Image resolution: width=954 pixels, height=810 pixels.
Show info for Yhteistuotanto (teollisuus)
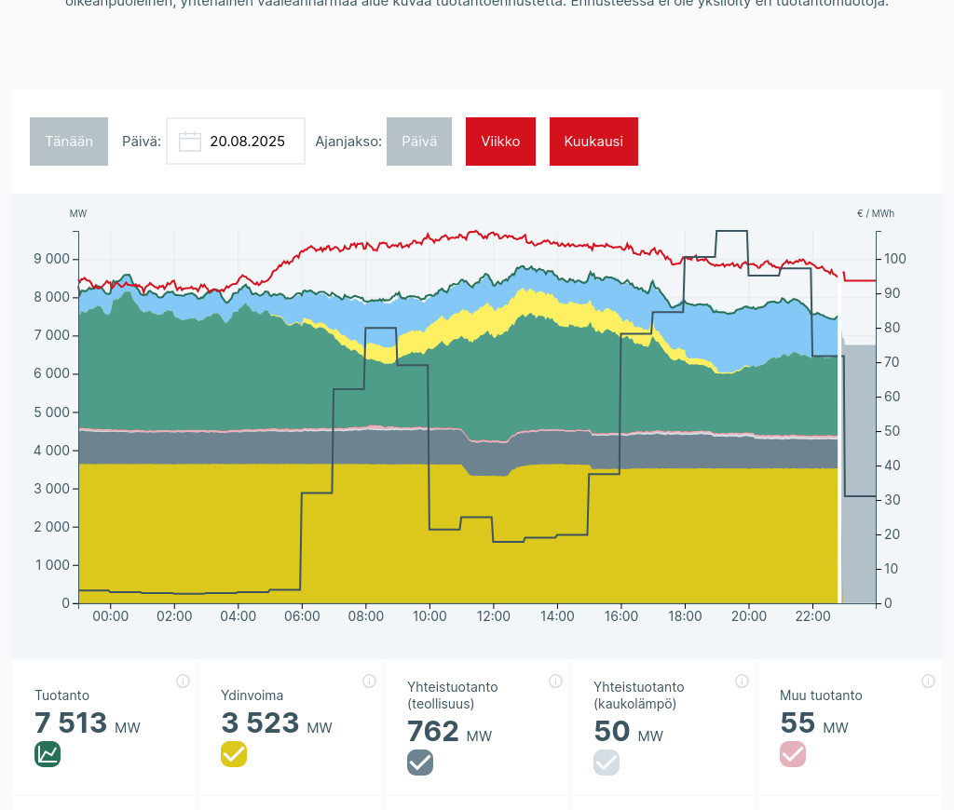[555, 682]
